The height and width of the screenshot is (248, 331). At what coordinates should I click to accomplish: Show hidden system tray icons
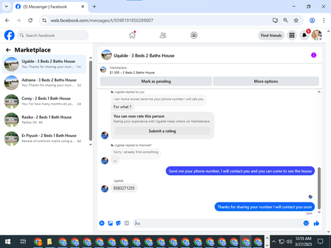pos(273,241)
